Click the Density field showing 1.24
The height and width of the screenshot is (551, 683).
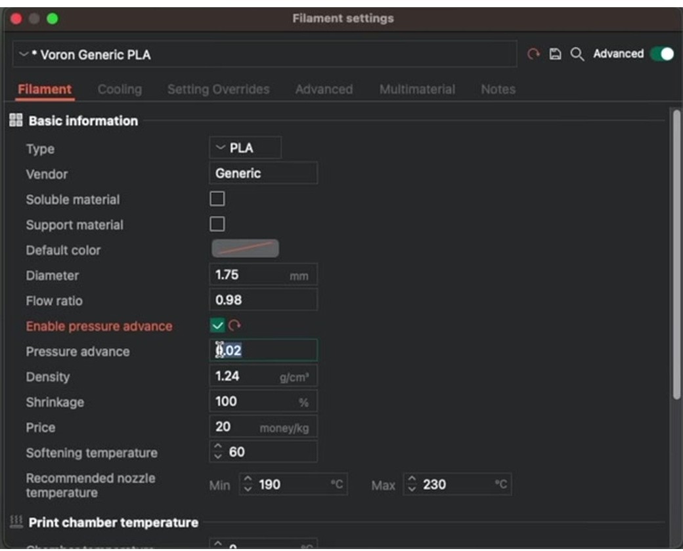(x=263, y=376)
